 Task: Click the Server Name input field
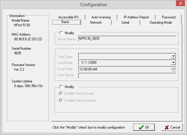[x=127, y=39]
